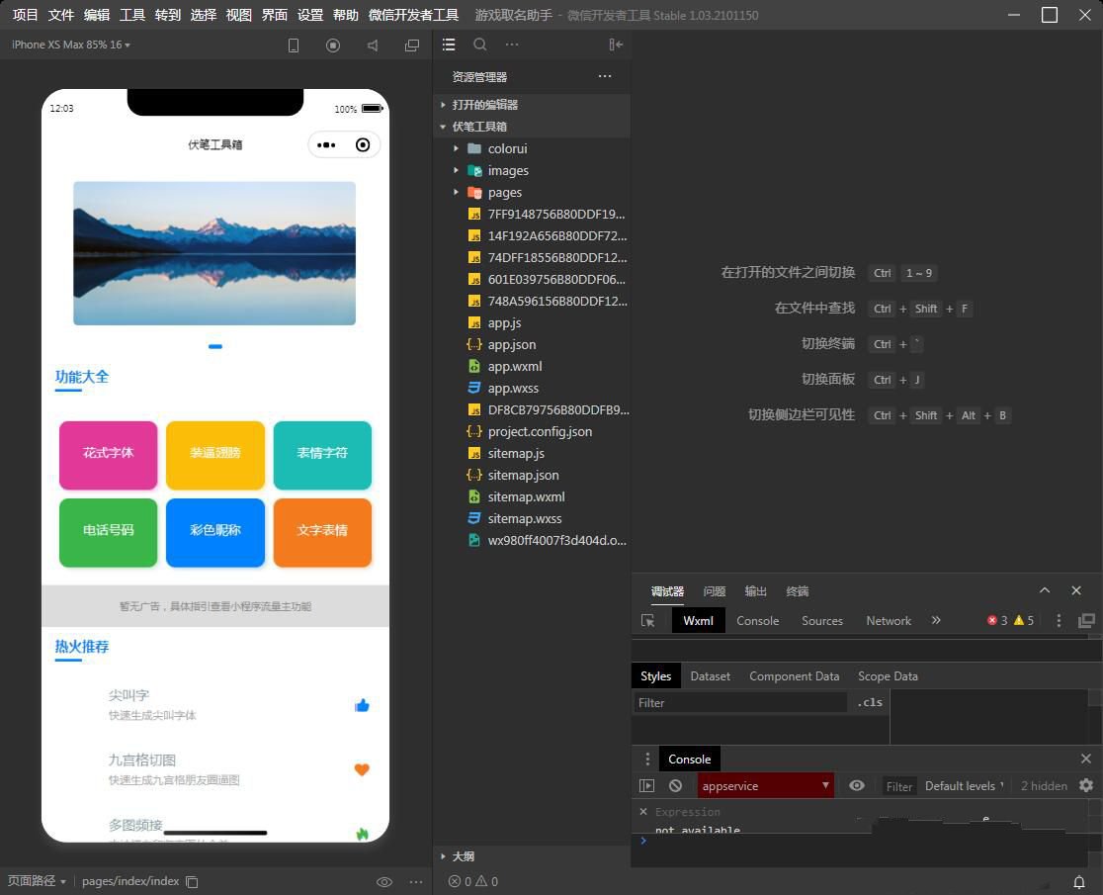The image size is (1103, 895).
Task: Open bottom bar more options dots
Action: tap(416, 881)
